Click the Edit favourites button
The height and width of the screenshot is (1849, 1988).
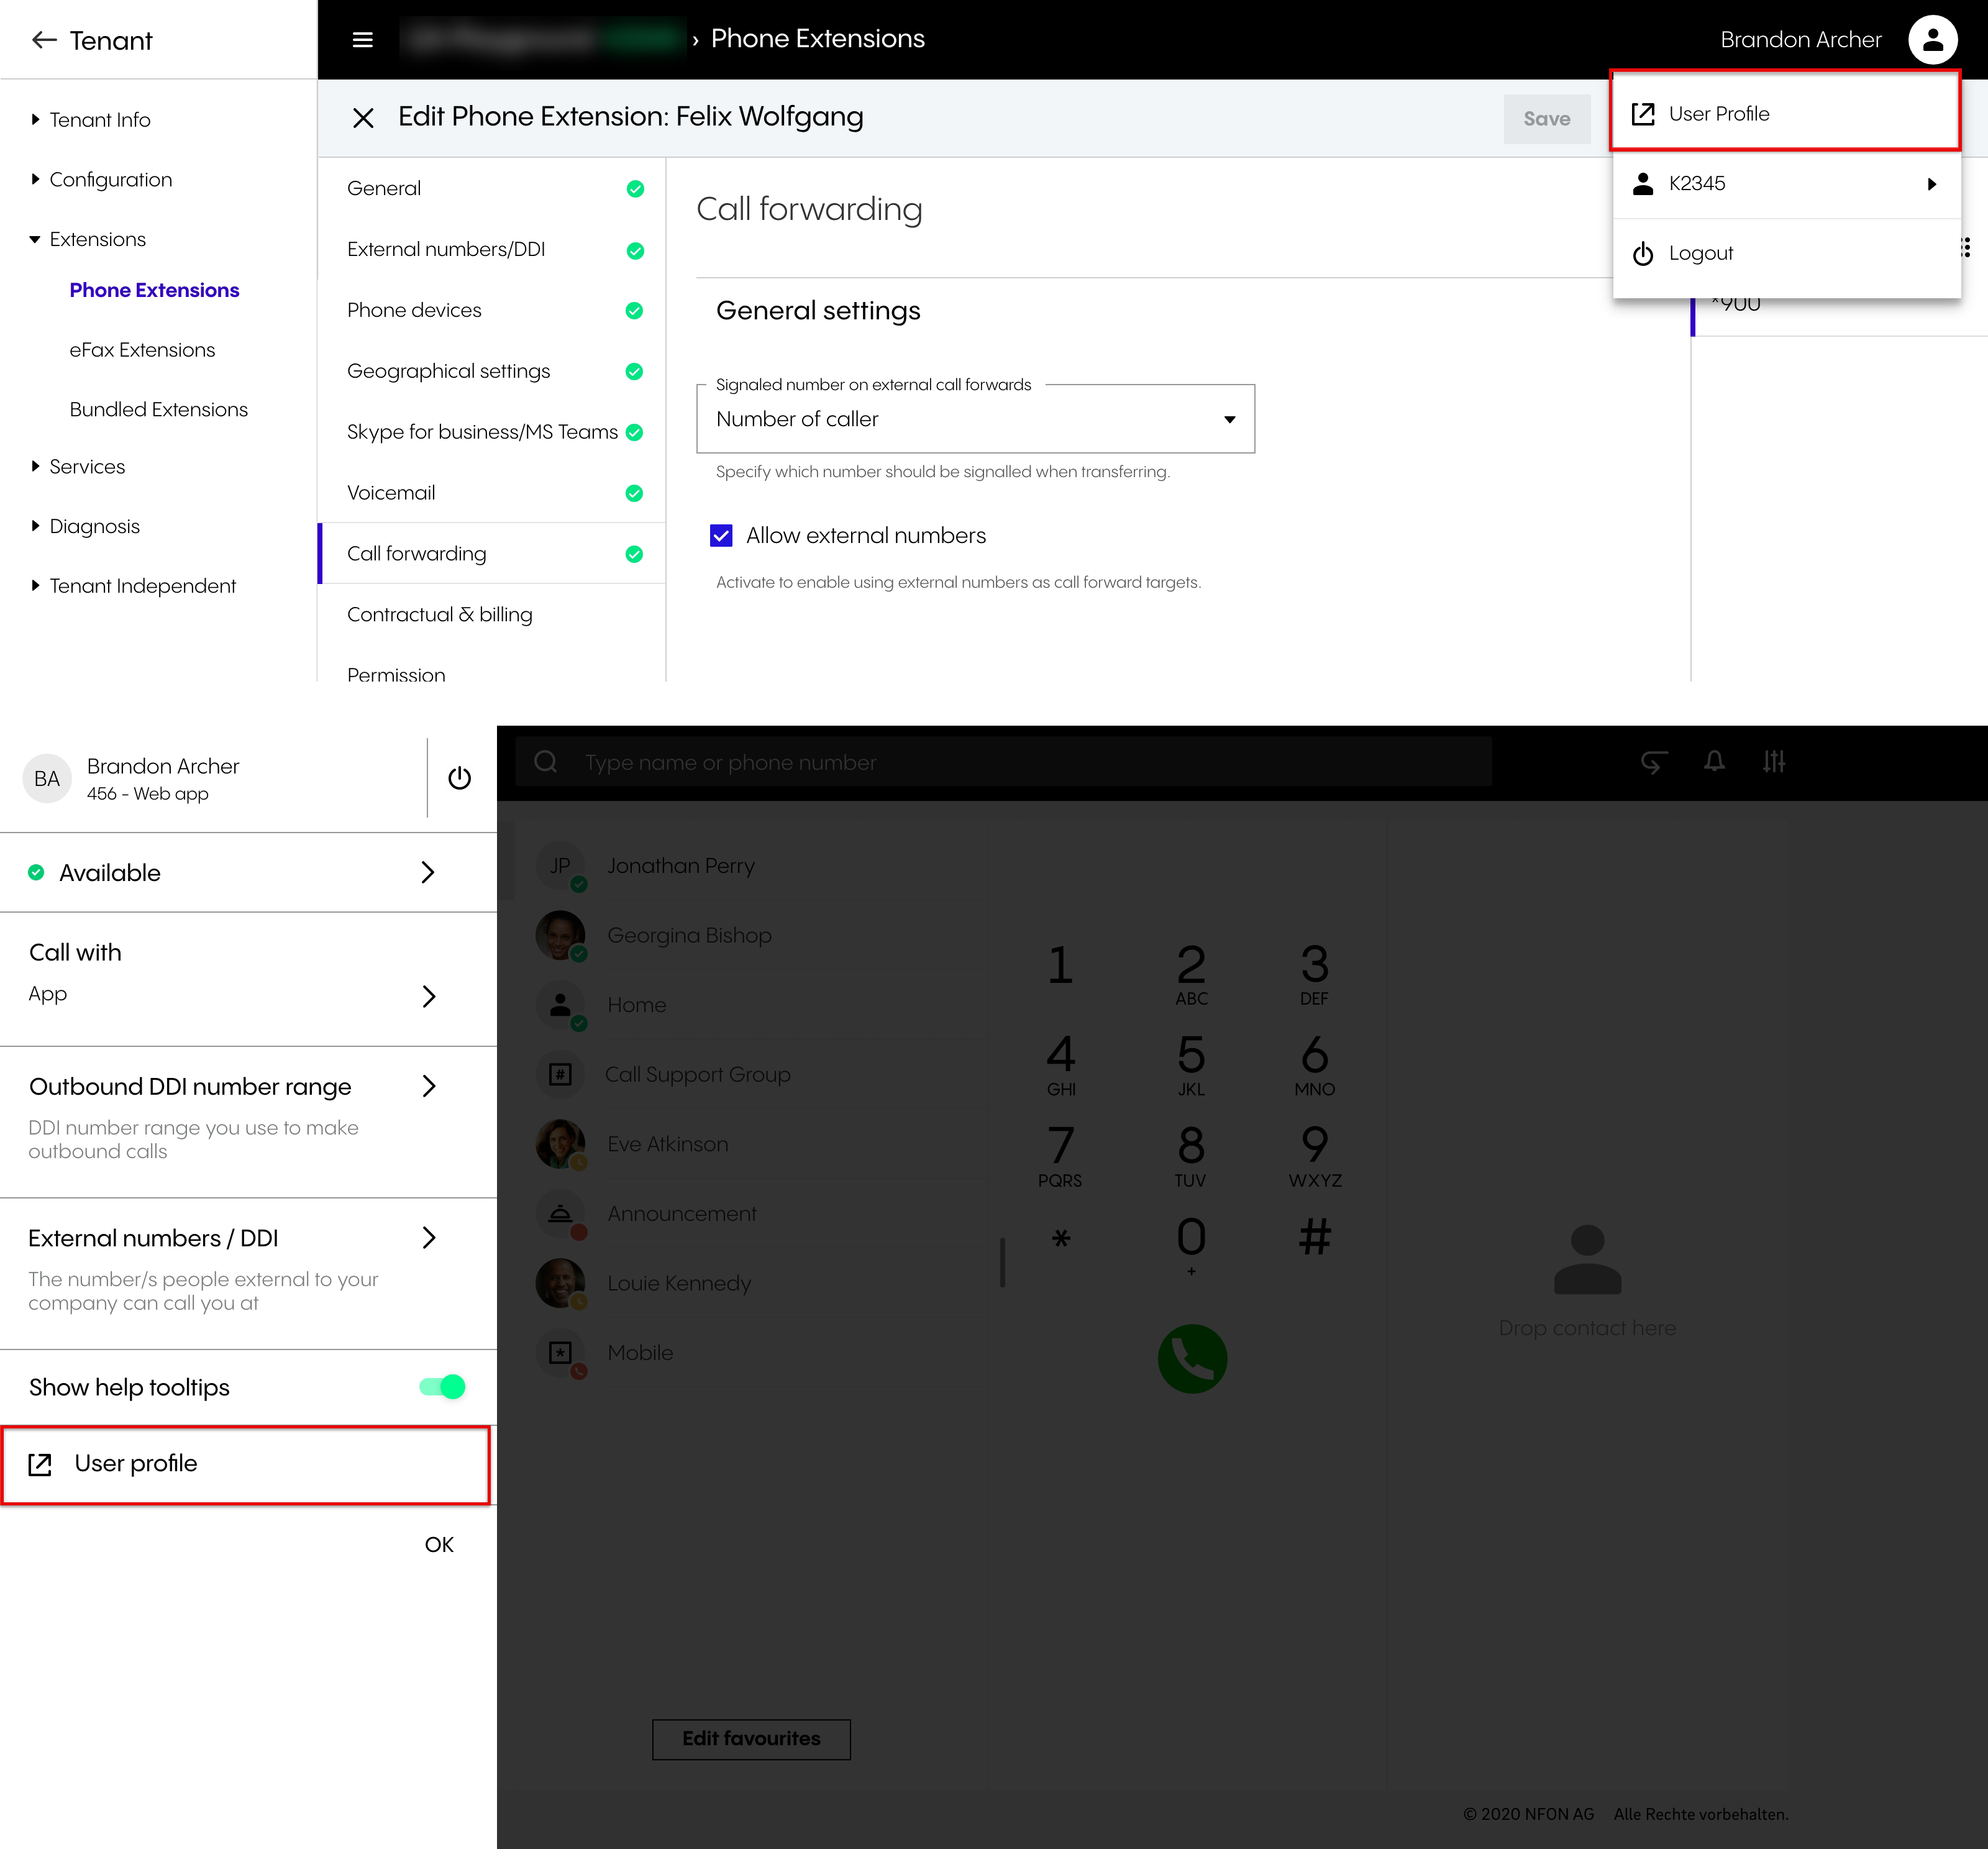coord(751,1738)
